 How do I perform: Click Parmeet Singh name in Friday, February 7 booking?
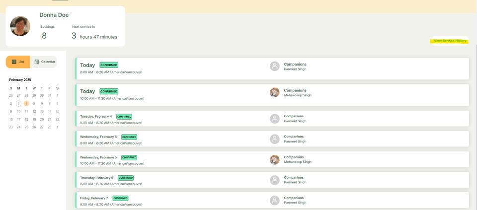(295, 203)
